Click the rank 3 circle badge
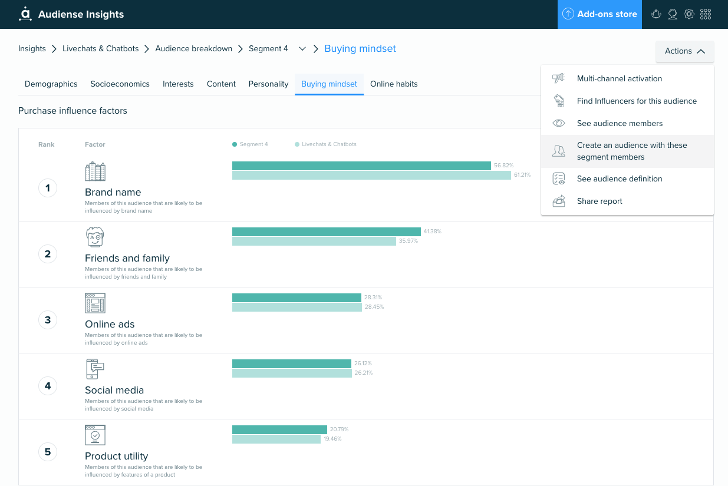The image size is (728, 486). [48, 320]
